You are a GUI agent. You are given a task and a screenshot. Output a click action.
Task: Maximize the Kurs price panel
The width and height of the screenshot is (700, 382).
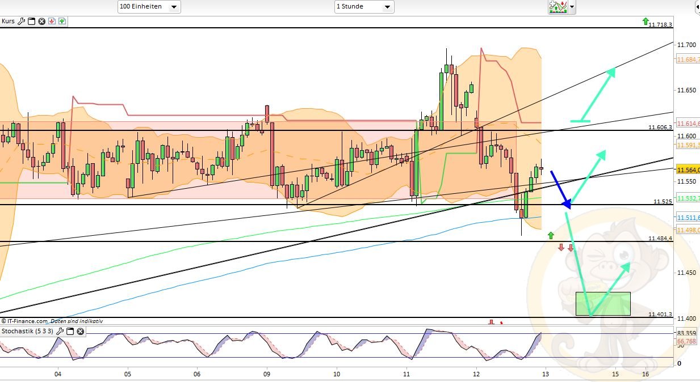32,22
